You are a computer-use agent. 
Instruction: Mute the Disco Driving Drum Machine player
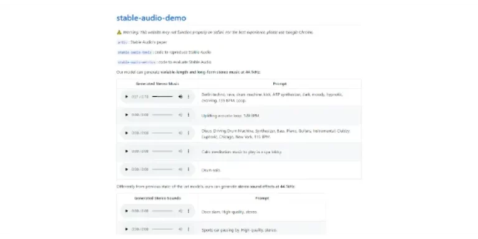pyautogui.click(x=180, y=133)
